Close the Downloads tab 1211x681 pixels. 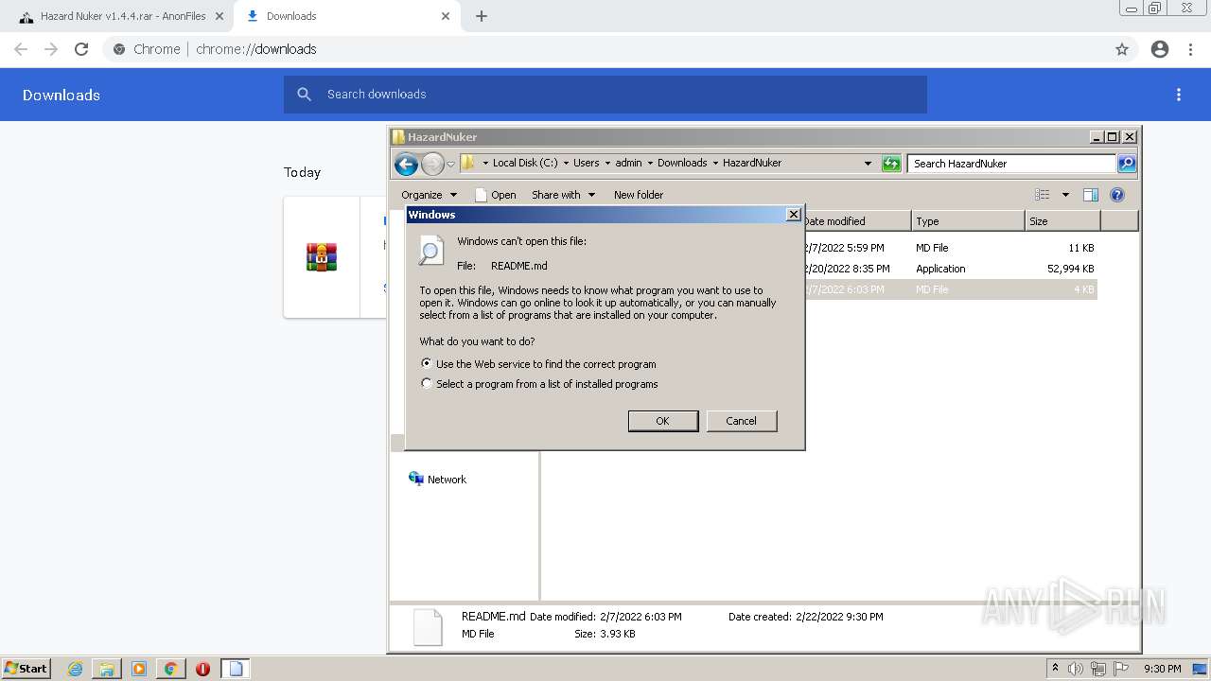[445, 16]
